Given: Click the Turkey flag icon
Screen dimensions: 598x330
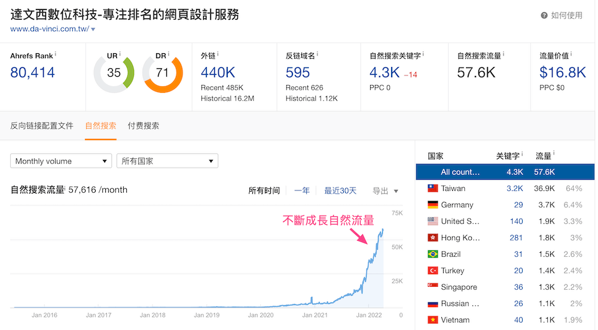Looking at the screenshot, I should click(x=432, y=271).
